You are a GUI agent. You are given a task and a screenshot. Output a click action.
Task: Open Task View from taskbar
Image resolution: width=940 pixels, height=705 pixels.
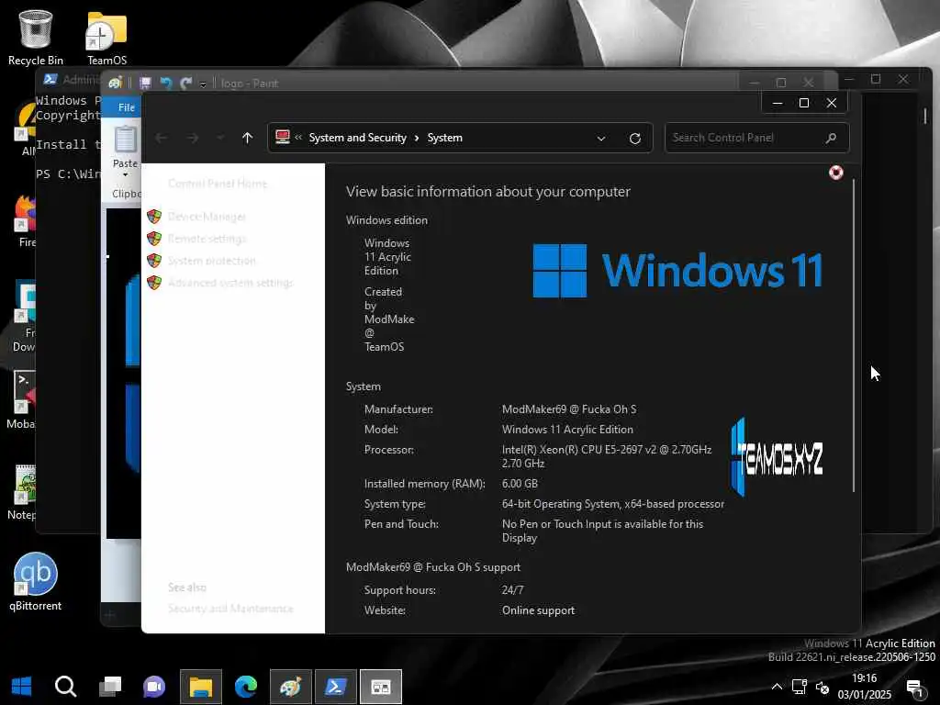coord(110,687)
